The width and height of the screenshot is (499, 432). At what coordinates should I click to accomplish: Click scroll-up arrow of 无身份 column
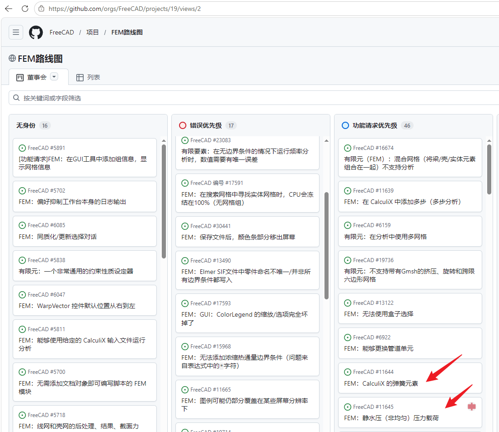point(164,141)
